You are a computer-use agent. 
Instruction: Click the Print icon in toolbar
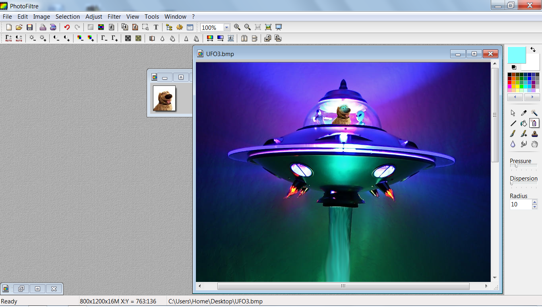click(x=43, y=27)
